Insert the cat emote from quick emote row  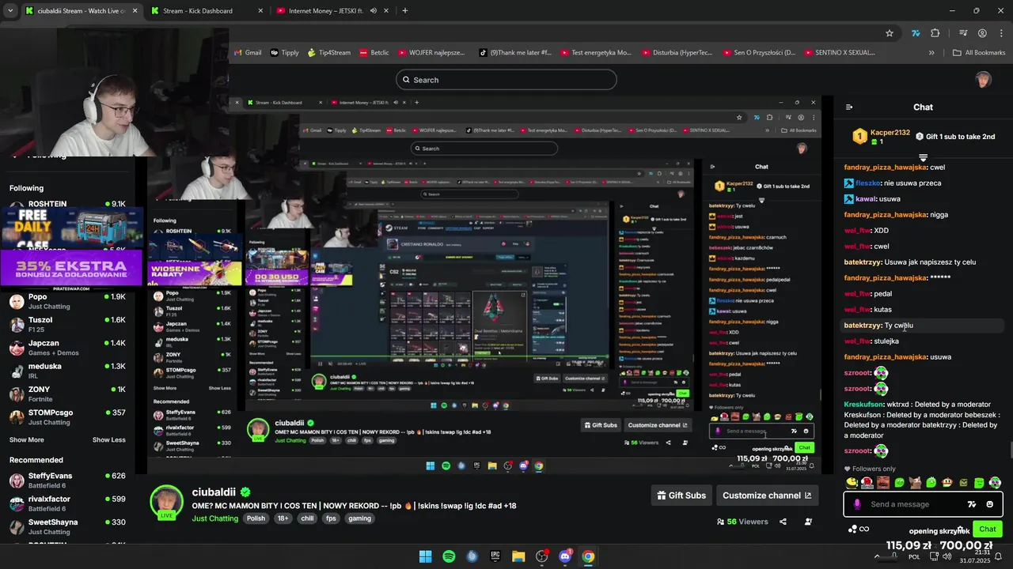915,482
